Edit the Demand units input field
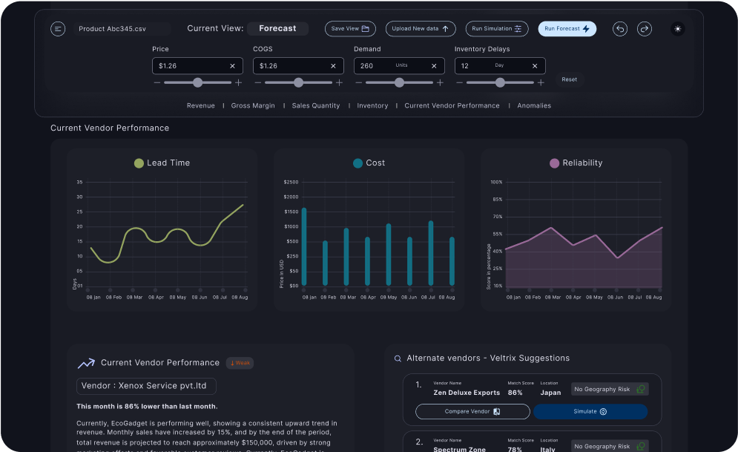The width and height of the screenshot is (738, 452). pyautogui.click(x=399, y=66)
